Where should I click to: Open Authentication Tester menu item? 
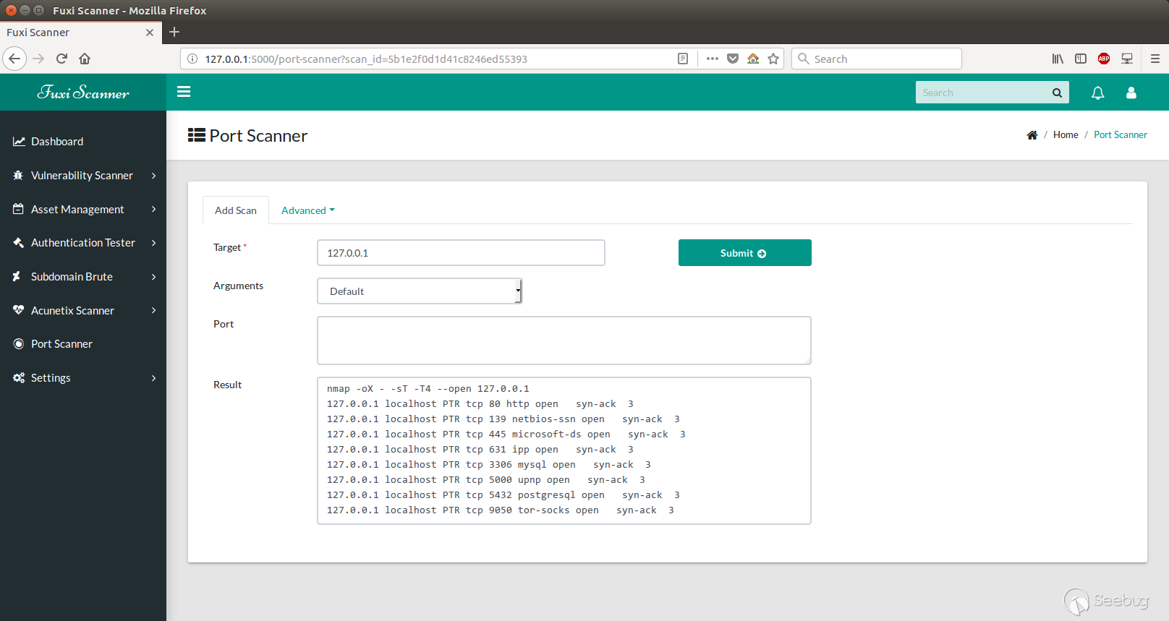(83, 243)
